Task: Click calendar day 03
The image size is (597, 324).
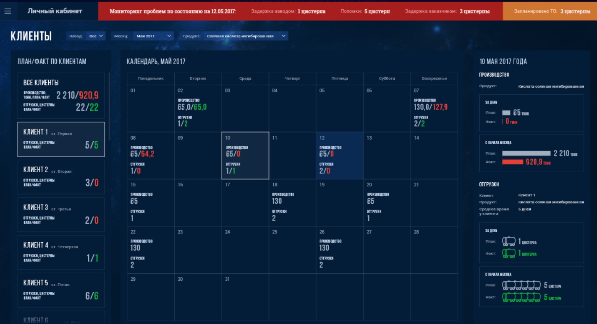Action: tap(245, 109)
